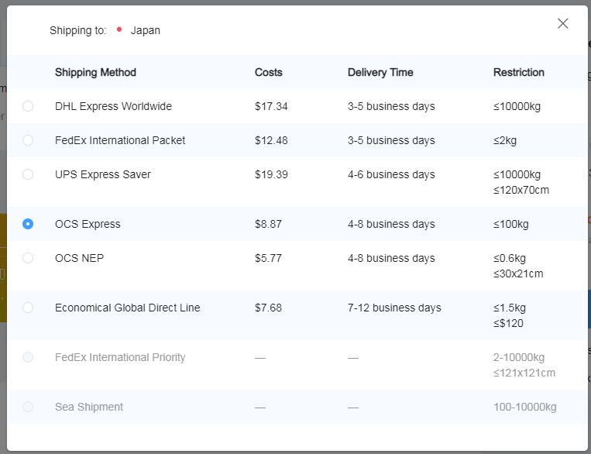Click the $5.77 cost for OCS NEP
Screen dimensions: 591x454
tap(268, 258)
